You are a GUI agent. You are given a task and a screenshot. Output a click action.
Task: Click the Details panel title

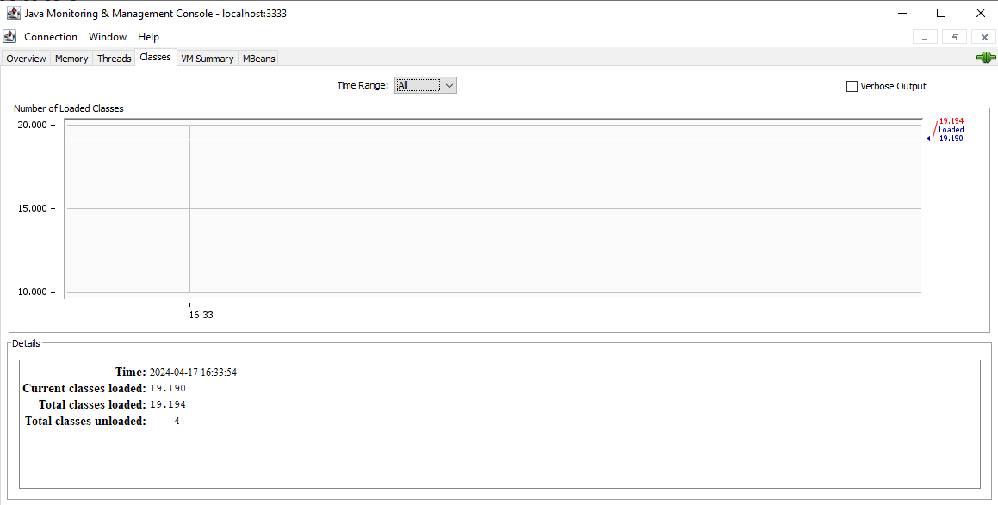(x=26, y=343)
